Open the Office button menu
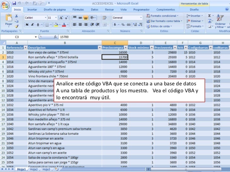Screen dimensions: 230x172 (5, 5)
